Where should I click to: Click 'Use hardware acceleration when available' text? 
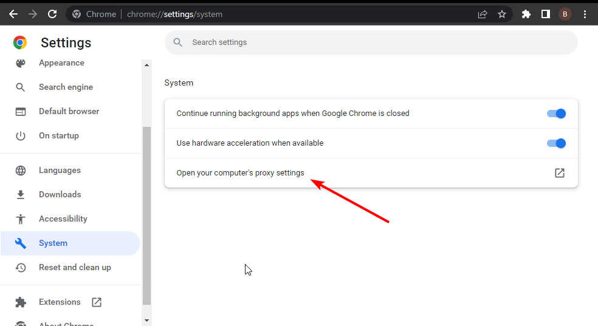pos(250,143)
